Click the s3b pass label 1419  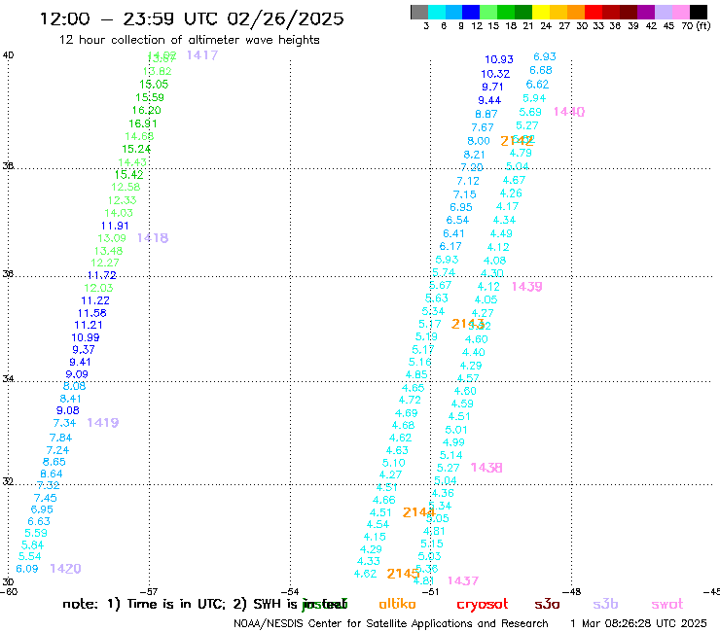[x=103, y=423]
